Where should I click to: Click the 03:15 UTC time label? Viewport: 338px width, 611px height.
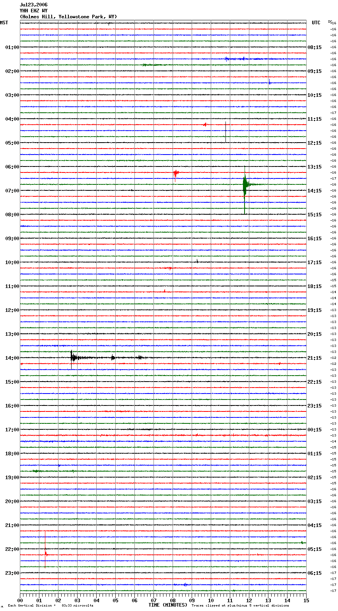[x=315, y=501]
